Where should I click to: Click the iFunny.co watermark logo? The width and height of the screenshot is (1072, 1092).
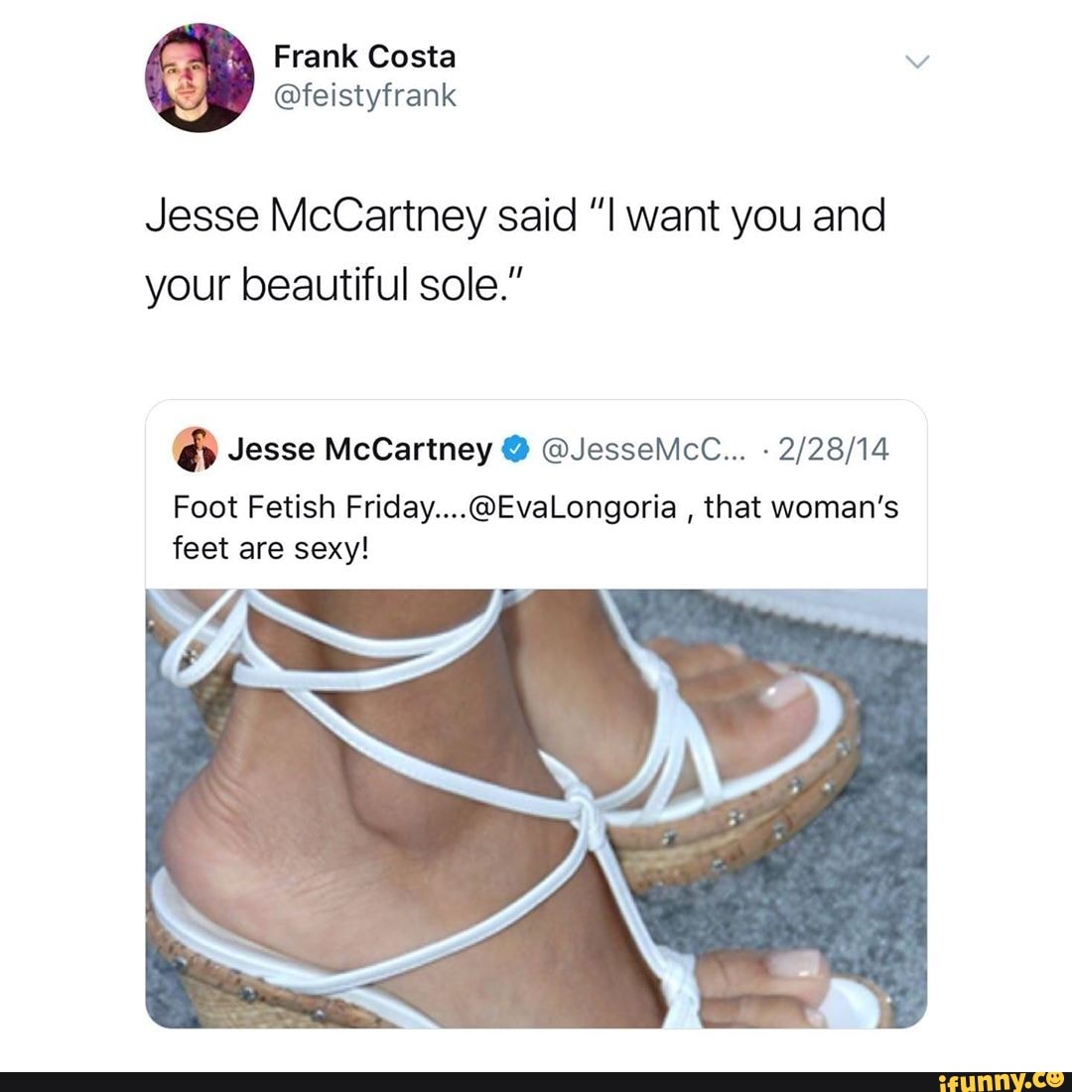(1004, 1081)
